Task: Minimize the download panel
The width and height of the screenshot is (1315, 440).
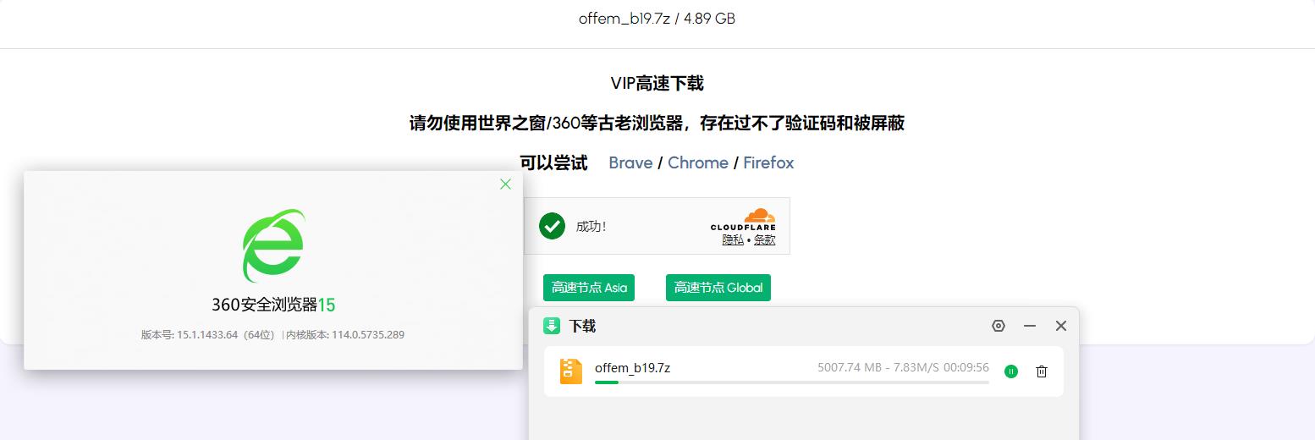Action: point(1030,326)
